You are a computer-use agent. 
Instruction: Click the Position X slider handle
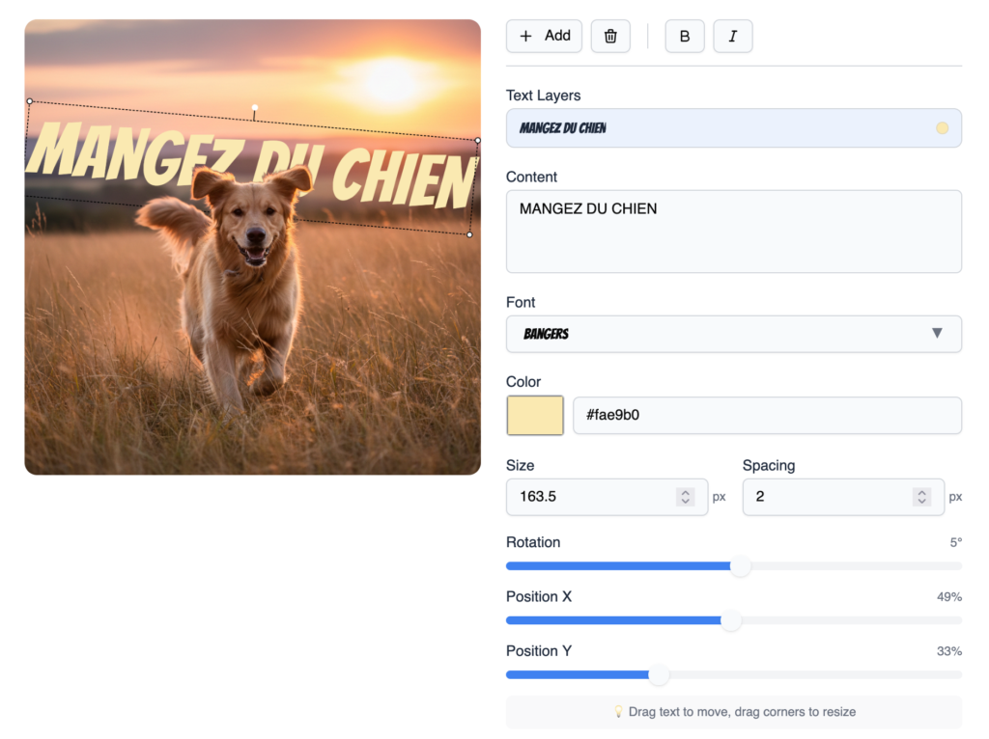pos(731,620)
